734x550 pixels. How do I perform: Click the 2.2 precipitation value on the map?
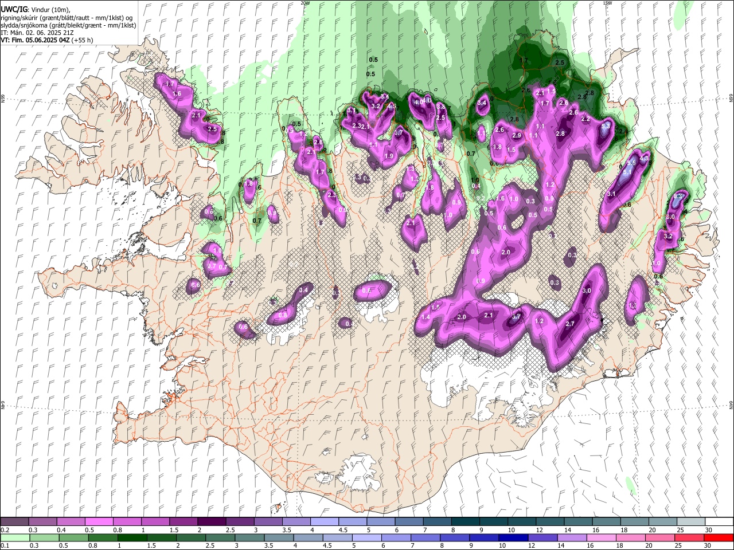pos(585,119)
